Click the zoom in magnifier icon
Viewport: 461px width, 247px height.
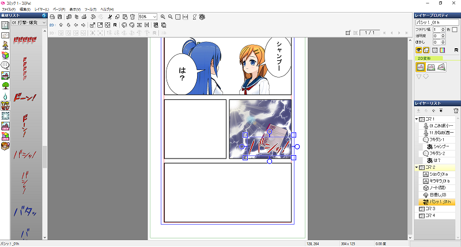coord(163,17)
